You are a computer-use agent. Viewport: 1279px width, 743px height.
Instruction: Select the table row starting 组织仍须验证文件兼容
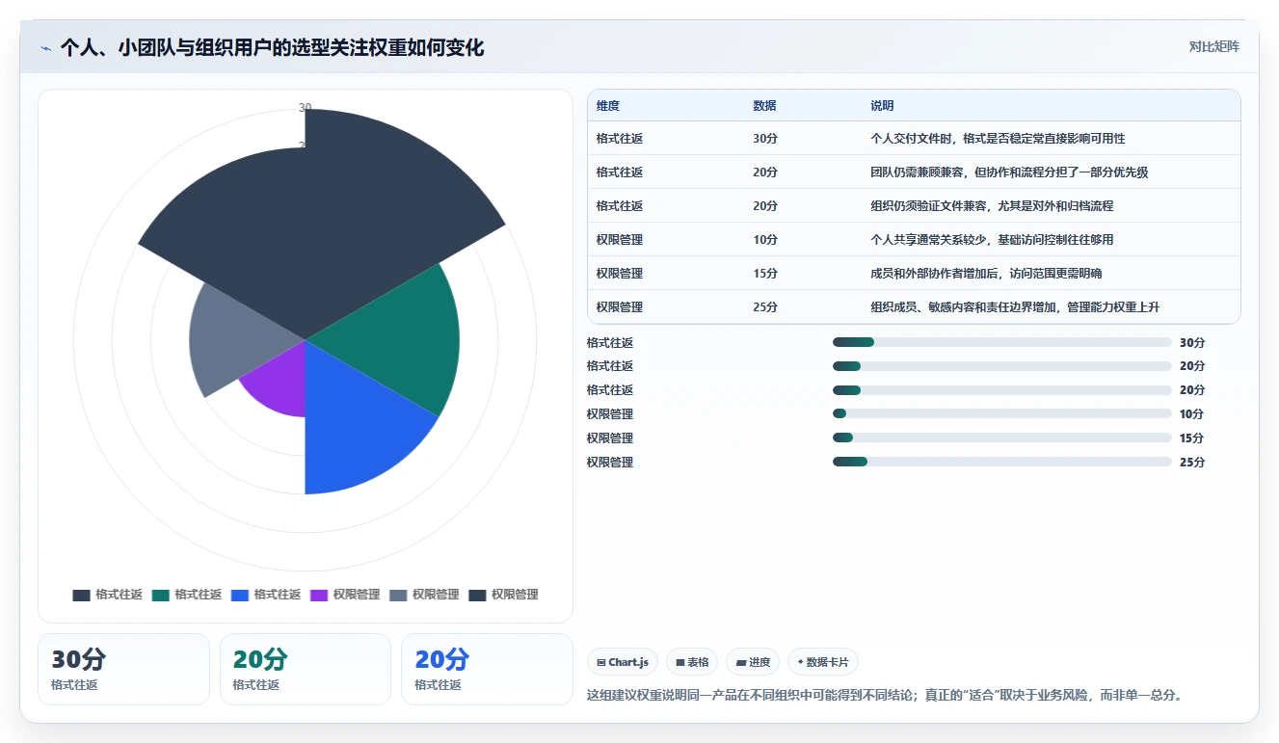coord(914,205)
